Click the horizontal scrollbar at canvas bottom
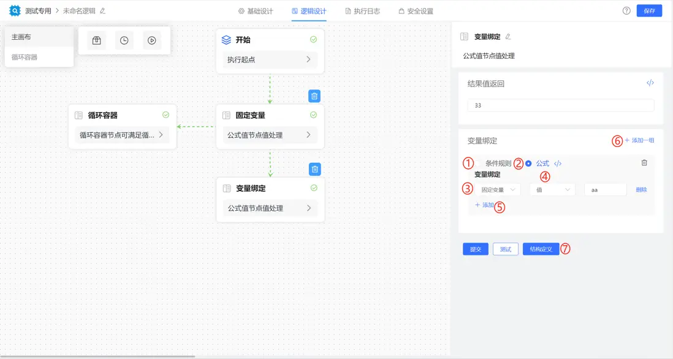 (x=97, y=356)
